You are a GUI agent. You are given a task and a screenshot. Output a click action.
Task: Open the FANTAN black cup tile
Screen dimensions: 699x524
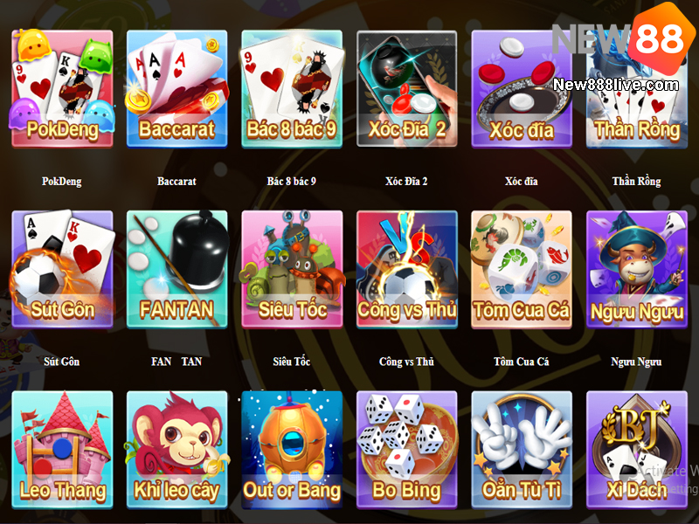pyautogui.click(x=177, y=269)
